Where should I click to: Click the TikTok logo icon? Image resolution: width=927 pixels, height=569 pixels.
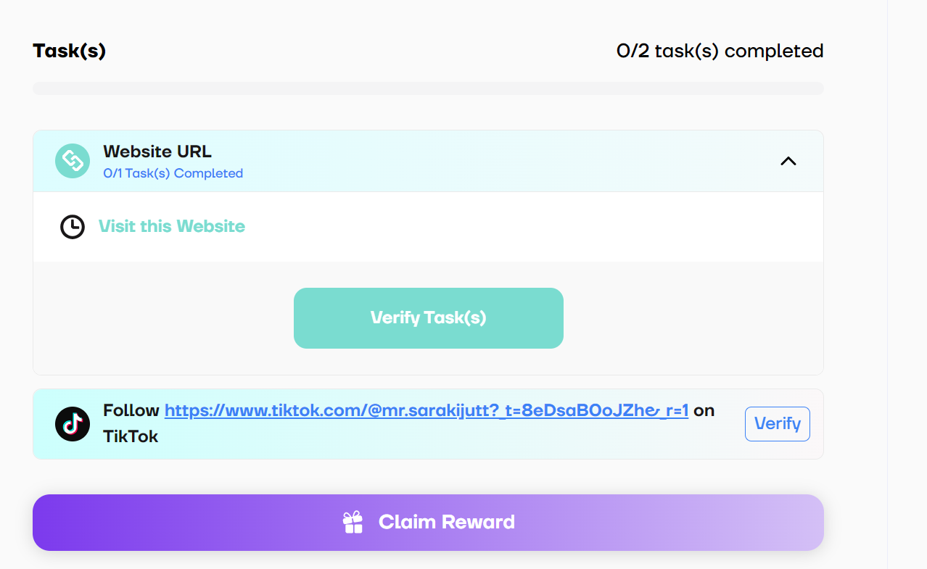[x=73, y=424]
